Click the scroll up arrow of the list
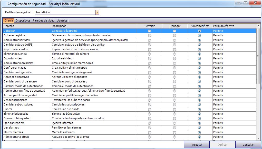Image resolution: width=262 pixels, height=149 pixels. 258,26
